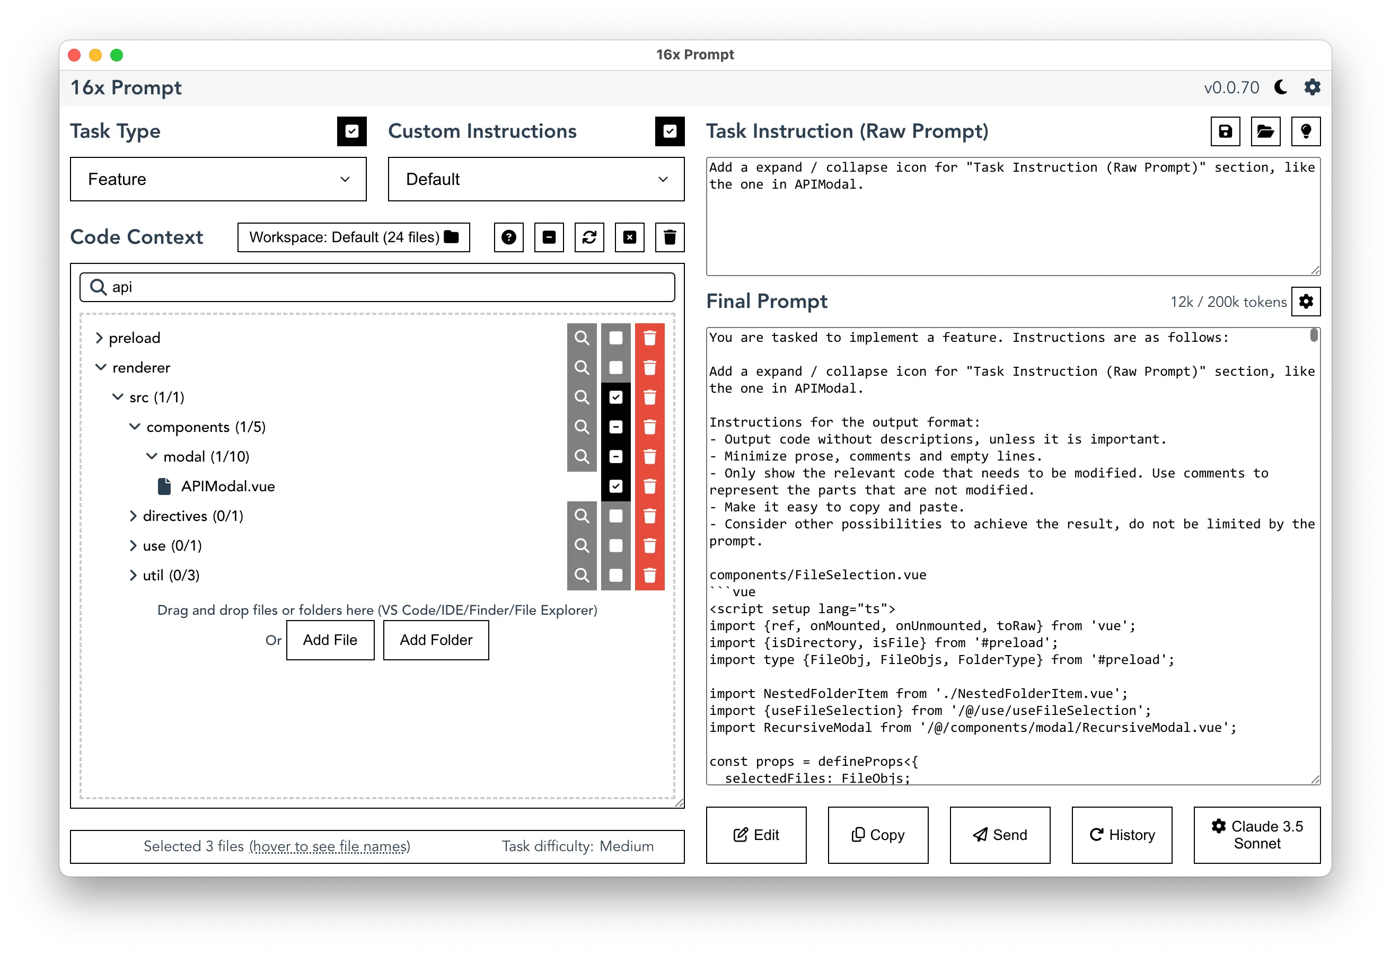Click the refresh/reload icon in Code Context toolbar
Image resolution: width=1391 pixels, height=955 pixels.
coord(590,238)
